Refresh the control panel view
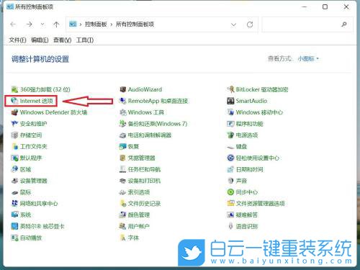 pyautogui.click(x=250, y=24)
